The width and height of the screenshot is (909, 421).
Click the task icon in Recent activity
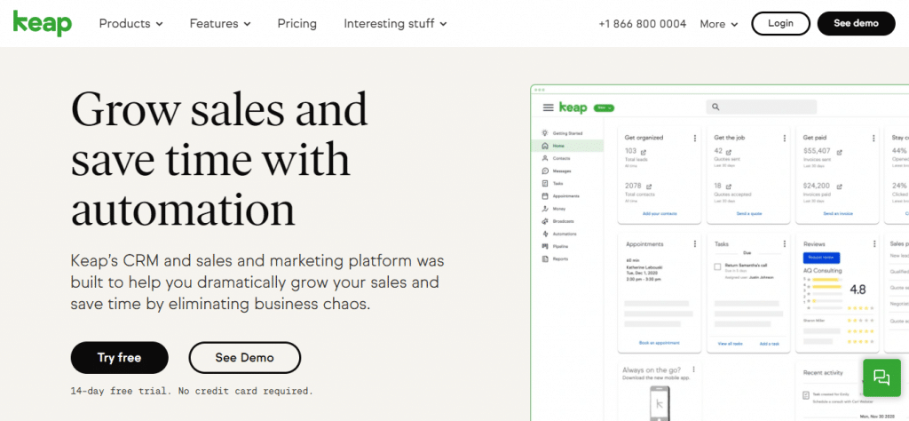pos(806,395)
